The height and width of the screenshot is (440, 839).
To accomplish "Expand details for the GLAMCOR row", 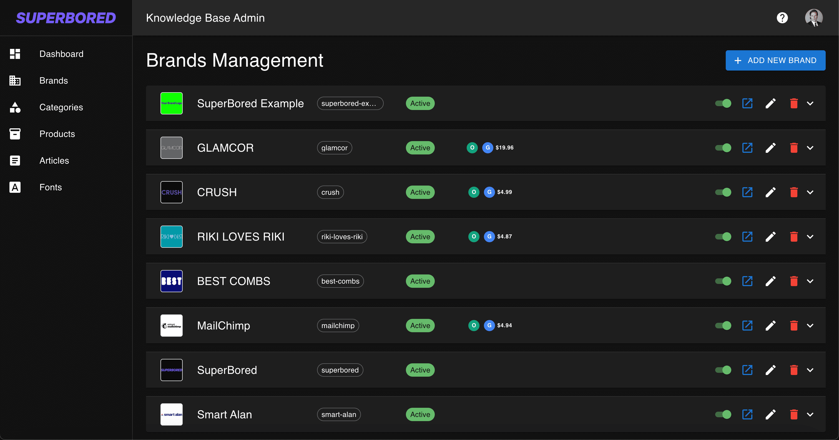I will coord(810,148).
